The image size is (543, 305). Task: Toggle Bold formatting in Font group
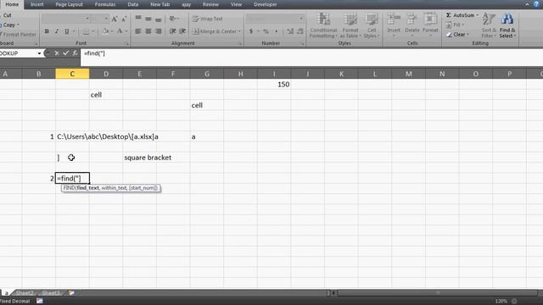47,31
